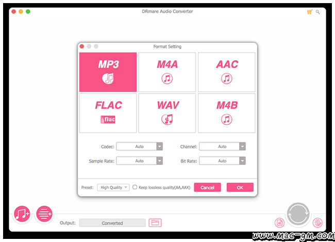Image resolution: width=335 pixels, height=242 pixels.
Task: Click the add audiobook list icon
Action: [44, 214]
